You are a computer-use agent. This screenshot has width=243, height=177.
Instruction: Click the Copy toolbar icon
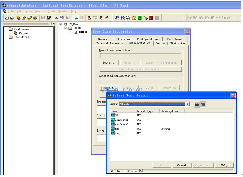click(62, 18)
